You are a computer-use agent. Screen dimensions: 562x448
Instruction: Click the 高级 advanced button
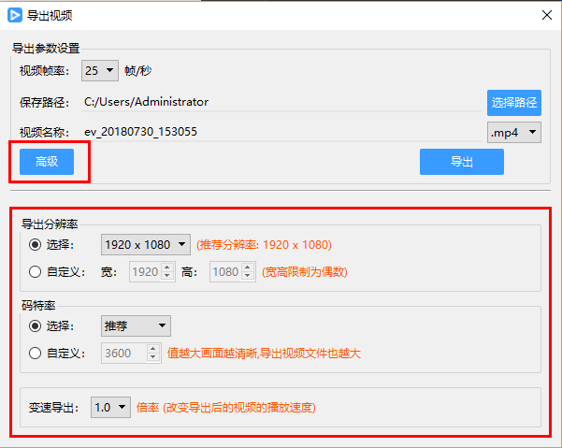47,162
